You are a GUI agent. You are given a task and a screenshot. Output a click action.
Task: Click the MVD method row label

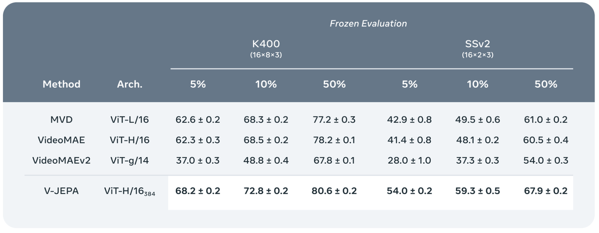[x=61, y=120]
